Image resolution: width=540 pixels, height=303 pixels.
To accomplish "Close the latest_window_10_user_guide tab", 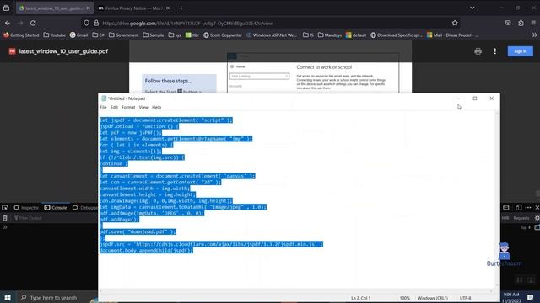I will point(88,8).
